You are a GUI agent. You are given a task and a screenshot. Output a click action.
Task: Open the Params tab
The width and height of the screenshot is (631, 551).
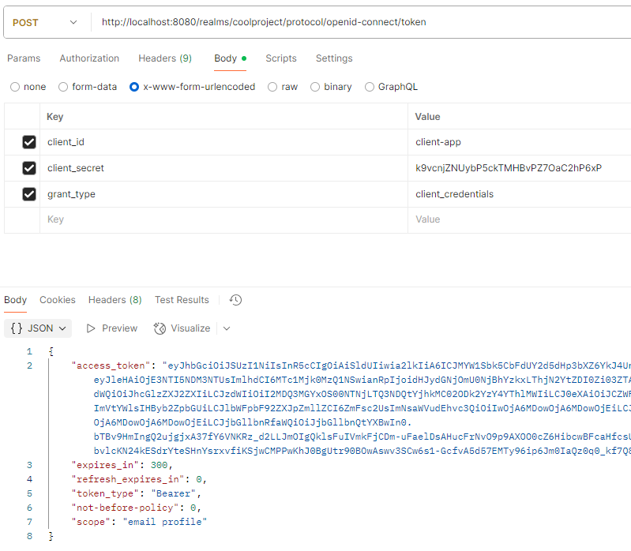(24, 58)
